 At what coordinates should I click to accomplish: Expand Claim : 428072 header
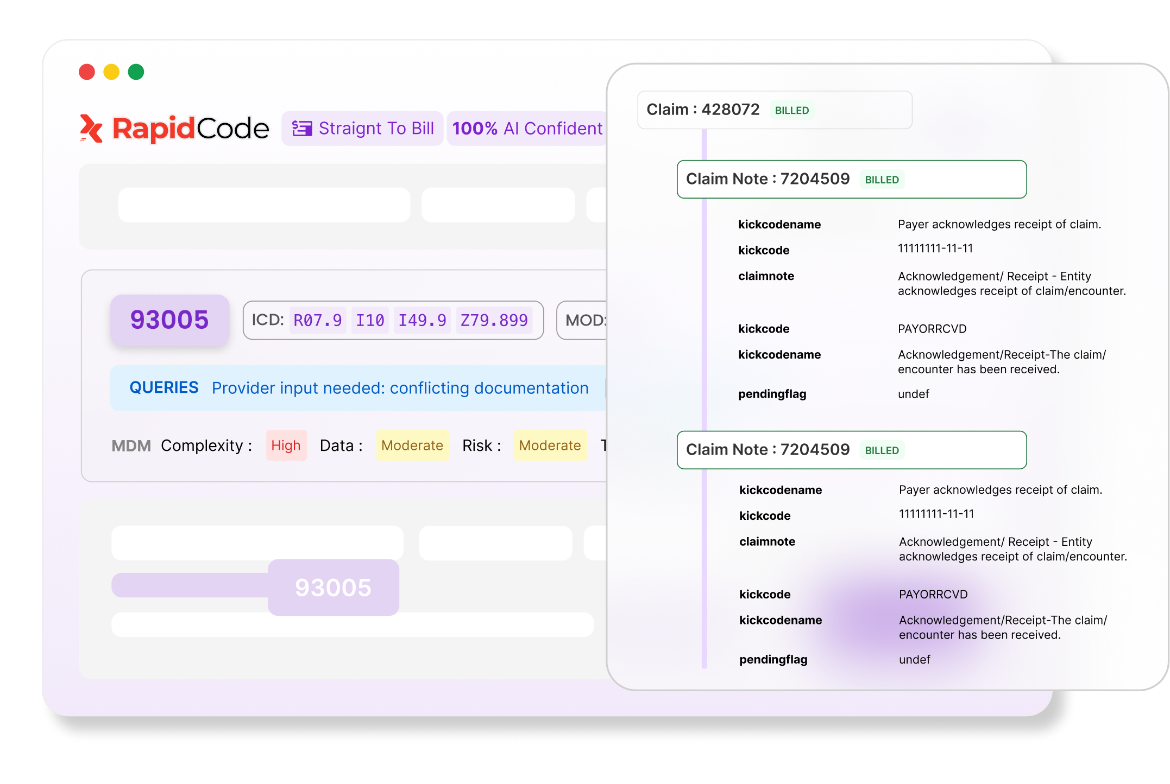click(x=774, y=110)
